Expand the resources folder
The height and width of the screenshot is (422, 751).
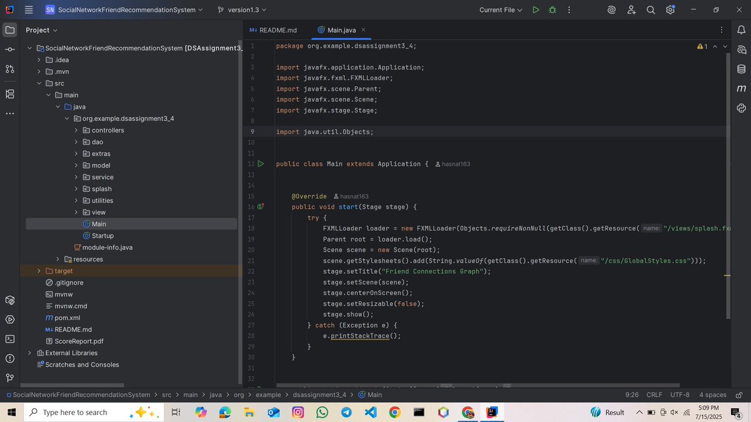tap(58, 259)
